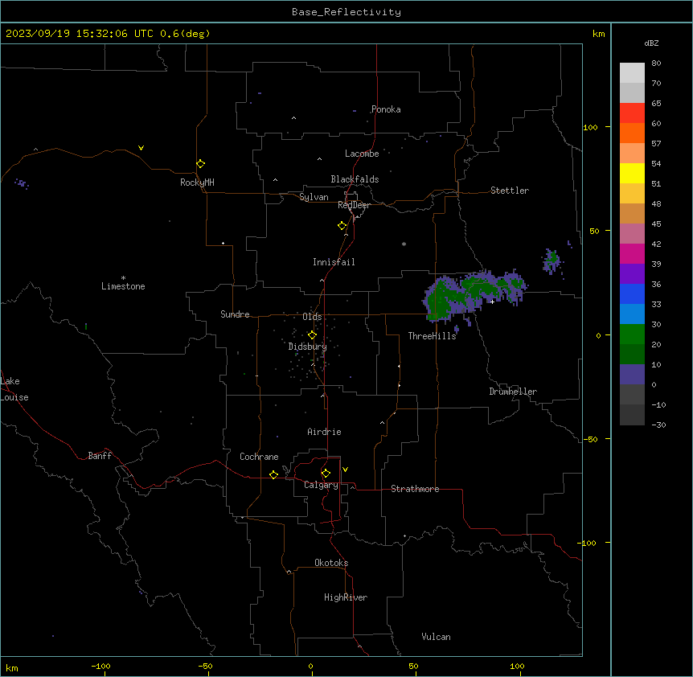Pick the purple 39 dBZ legend swatch
693x677 pixels.
(632, 274)
